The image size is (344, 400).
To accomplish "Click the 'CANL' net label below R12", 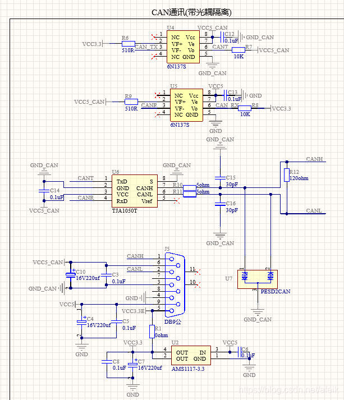I will tap(314, 211).
